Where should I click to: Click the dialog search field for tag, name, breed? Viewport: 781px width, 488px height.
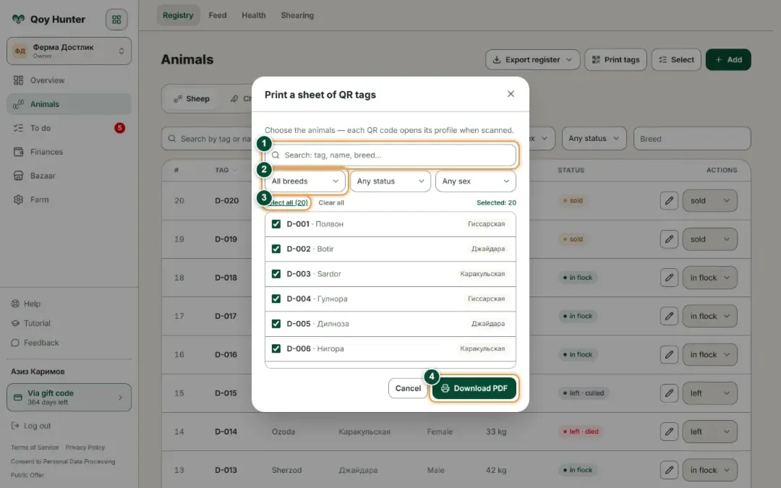390,155
